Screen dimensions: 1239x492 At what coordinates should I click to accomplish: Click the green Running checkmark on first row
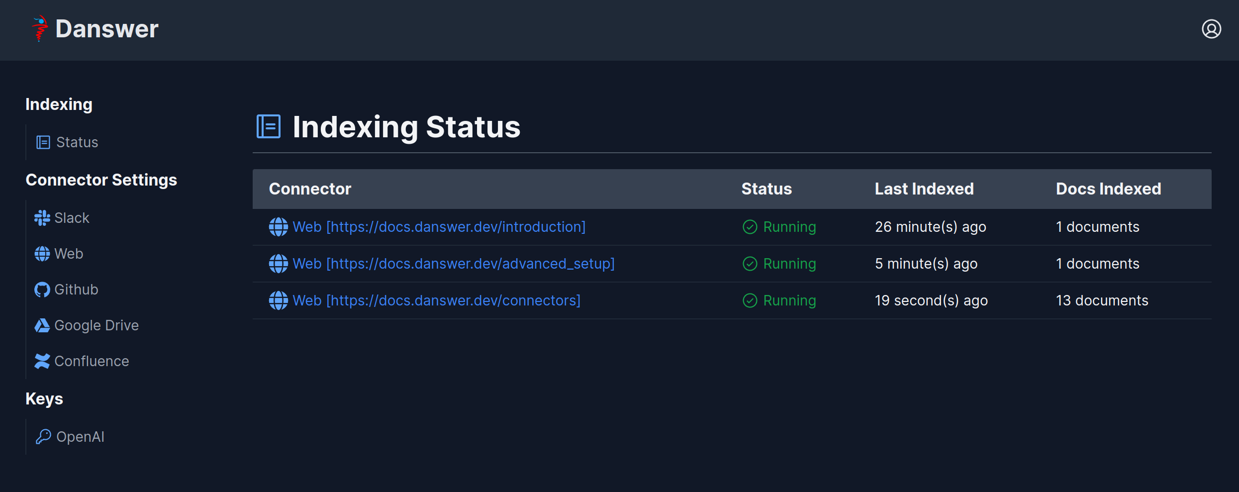(750, 227)
